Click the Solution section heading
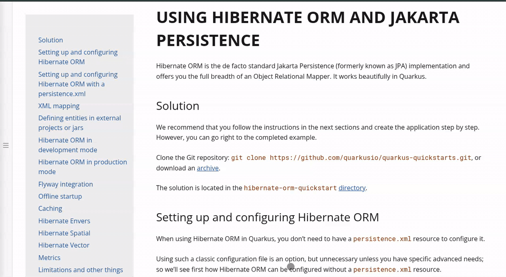Image resolution: width=506 pixels, height=277 pixels. 177,106
